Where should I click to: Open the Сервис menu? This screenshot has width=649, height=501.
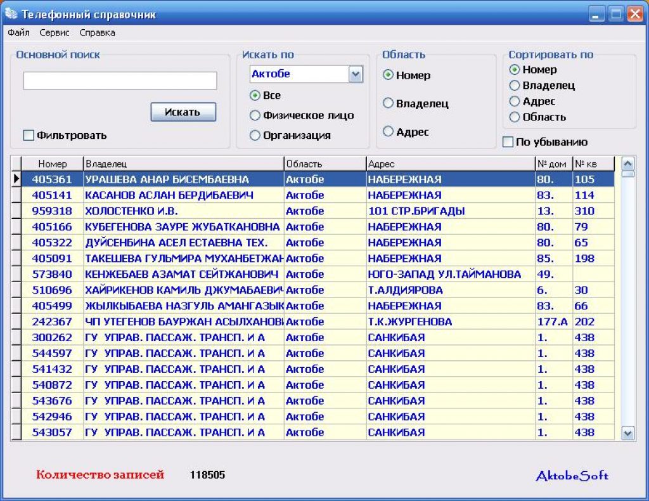(55, 33)
